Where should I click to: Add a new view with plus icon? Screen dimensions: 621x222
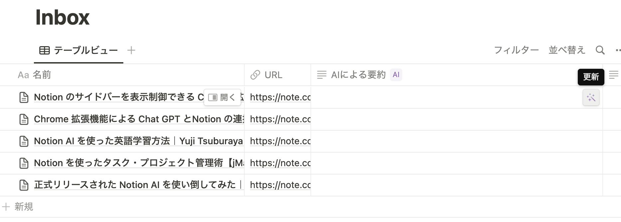coord(131,50)
